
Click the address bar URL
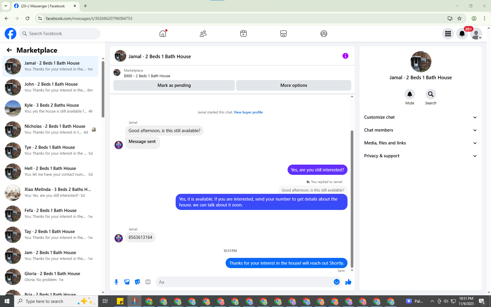click(x=89, y=18)
